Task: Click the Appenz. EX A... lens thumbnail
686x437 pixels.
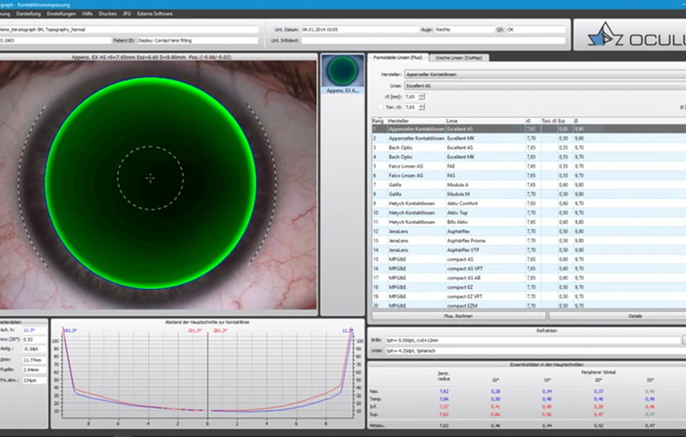Action: pyautogui.click(x=342, y=74)
